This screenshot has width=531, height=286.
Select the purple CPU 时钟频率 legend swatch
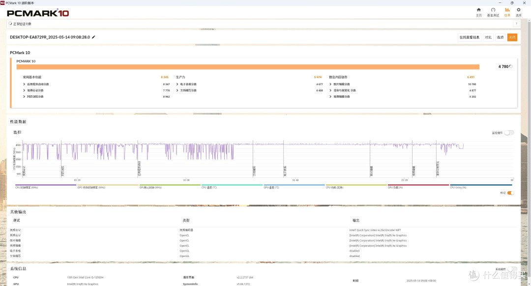[45, 185]
